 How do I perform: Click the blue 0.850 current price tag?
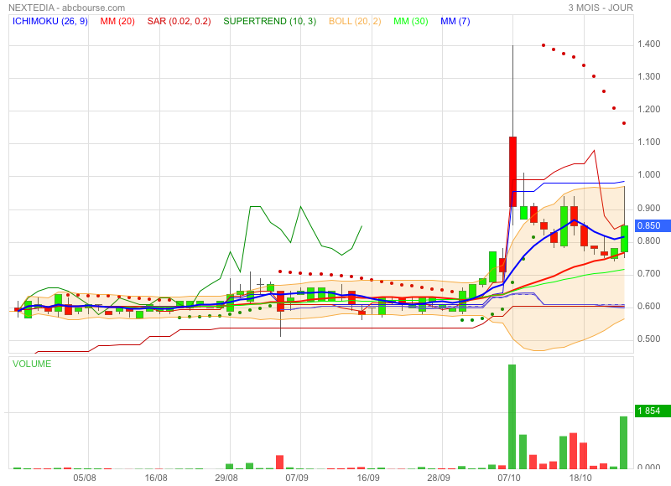[653, 225]
